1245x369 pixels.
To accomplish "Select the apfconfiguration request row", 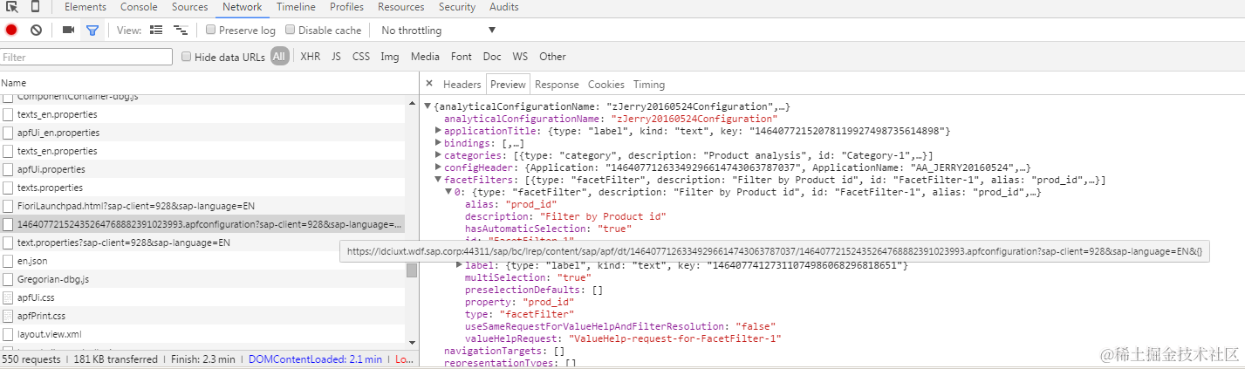I will pyautogui.click(x=202, y=224).
